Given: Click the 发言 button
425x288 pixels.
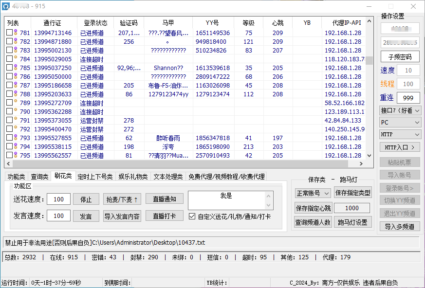Looking at the screenshot, I should [x=86, y=216].
